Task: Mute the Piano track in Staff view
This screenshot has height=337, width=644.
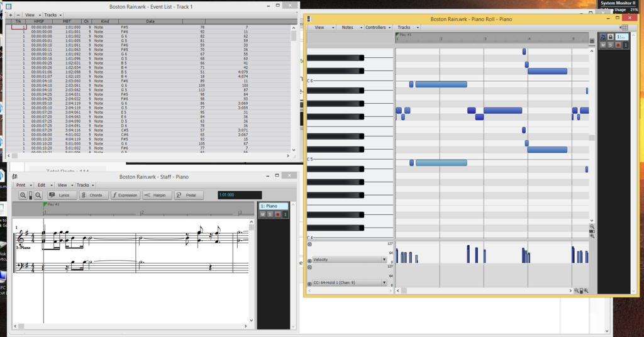Action: click(263, 214)
